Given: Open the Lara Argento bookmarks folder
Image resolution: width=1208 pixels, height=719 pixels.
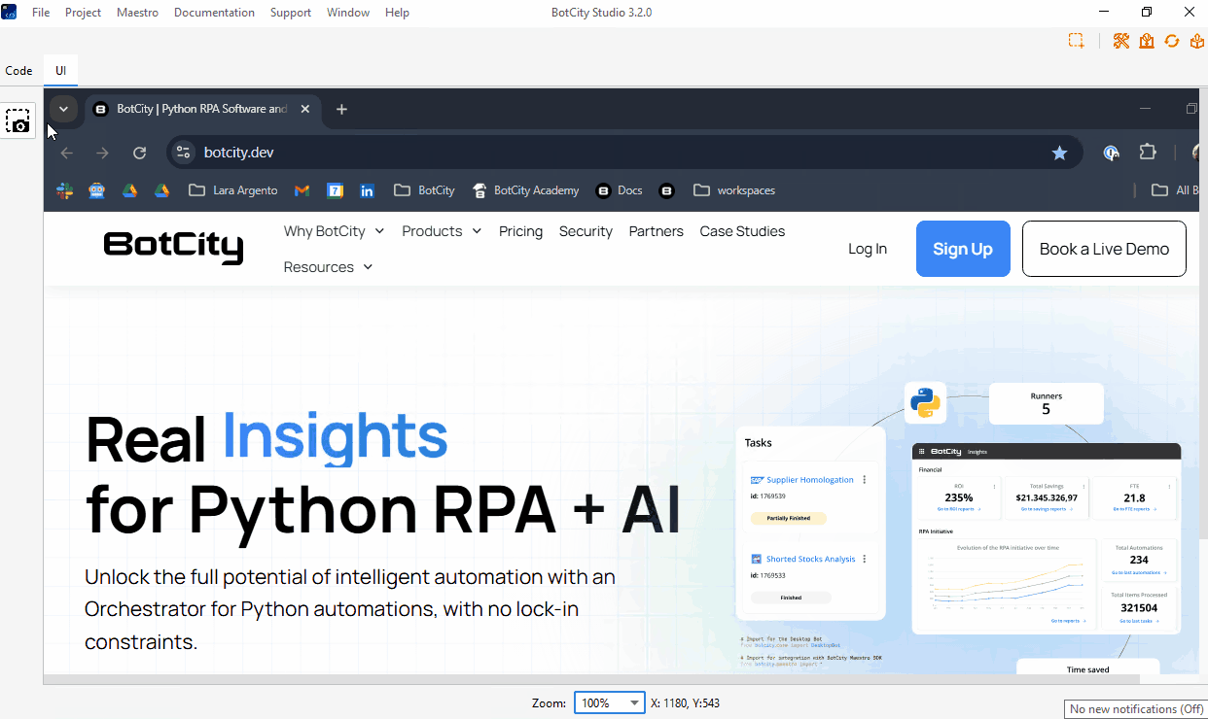Looking at the screenshot, I should [x=233, y=190].
